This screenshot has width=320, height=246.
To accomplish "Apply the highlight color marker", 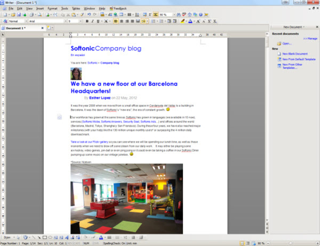I will click(x=183, y=21).
